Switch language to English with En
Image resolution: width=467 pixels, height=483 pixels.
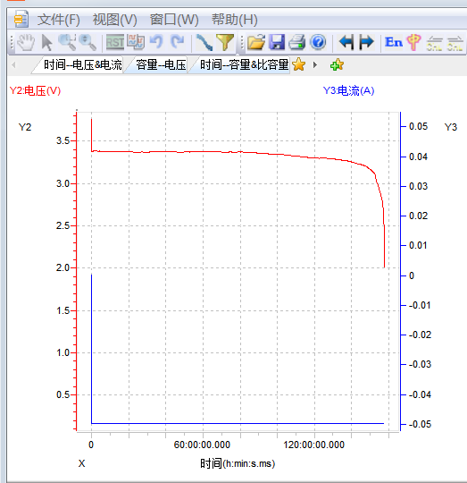click(394, 42)
